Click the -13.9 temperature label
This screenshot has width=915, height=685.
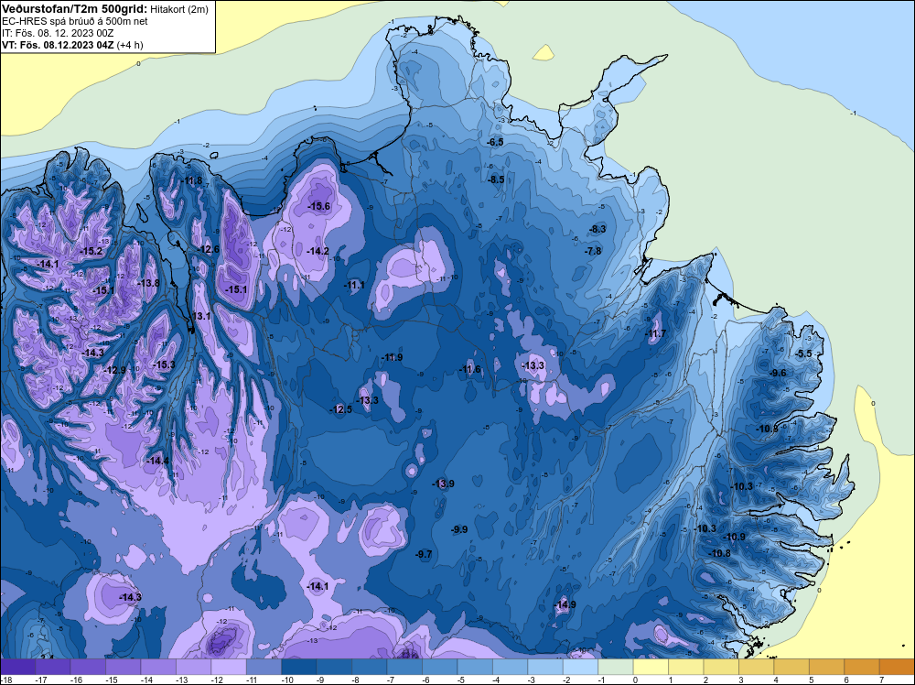443,484
